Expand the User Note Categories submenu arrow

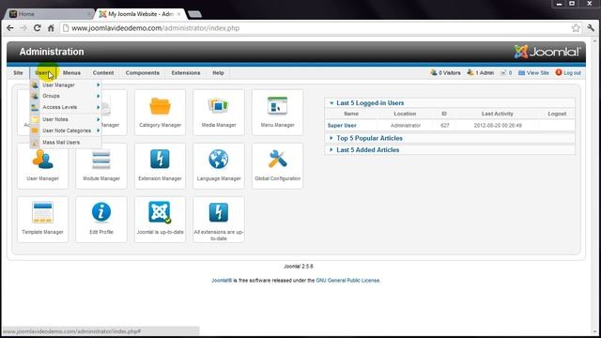tap(99, 131)
